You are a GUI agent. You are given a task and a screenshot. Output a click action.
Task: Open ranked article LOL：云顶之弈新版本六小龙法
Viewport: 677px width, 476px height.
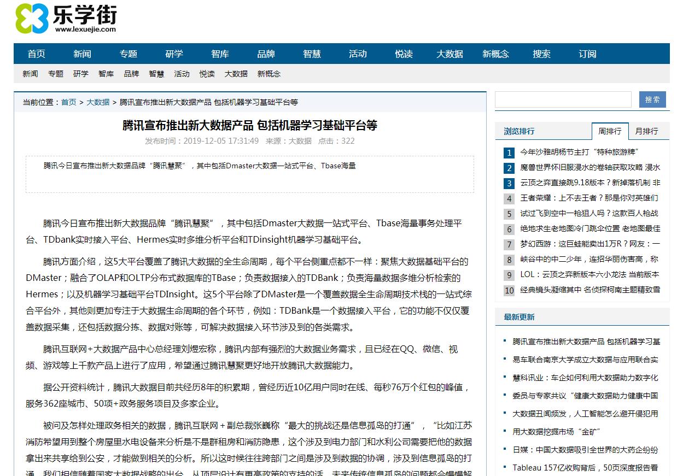click(590, 275)
